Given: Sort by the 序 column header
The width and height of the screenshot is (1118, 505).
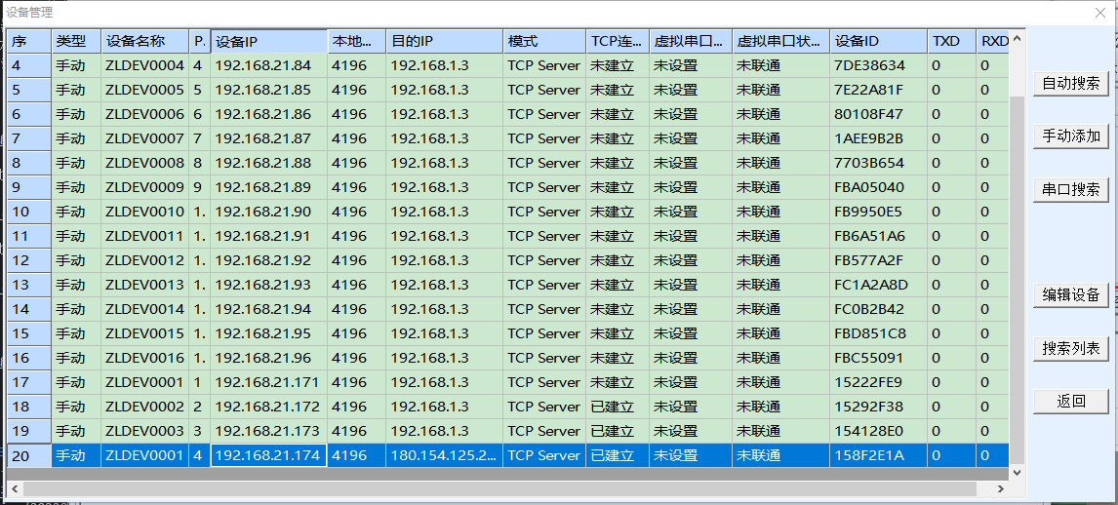Looking at the screenshot, I should (29, 41).
